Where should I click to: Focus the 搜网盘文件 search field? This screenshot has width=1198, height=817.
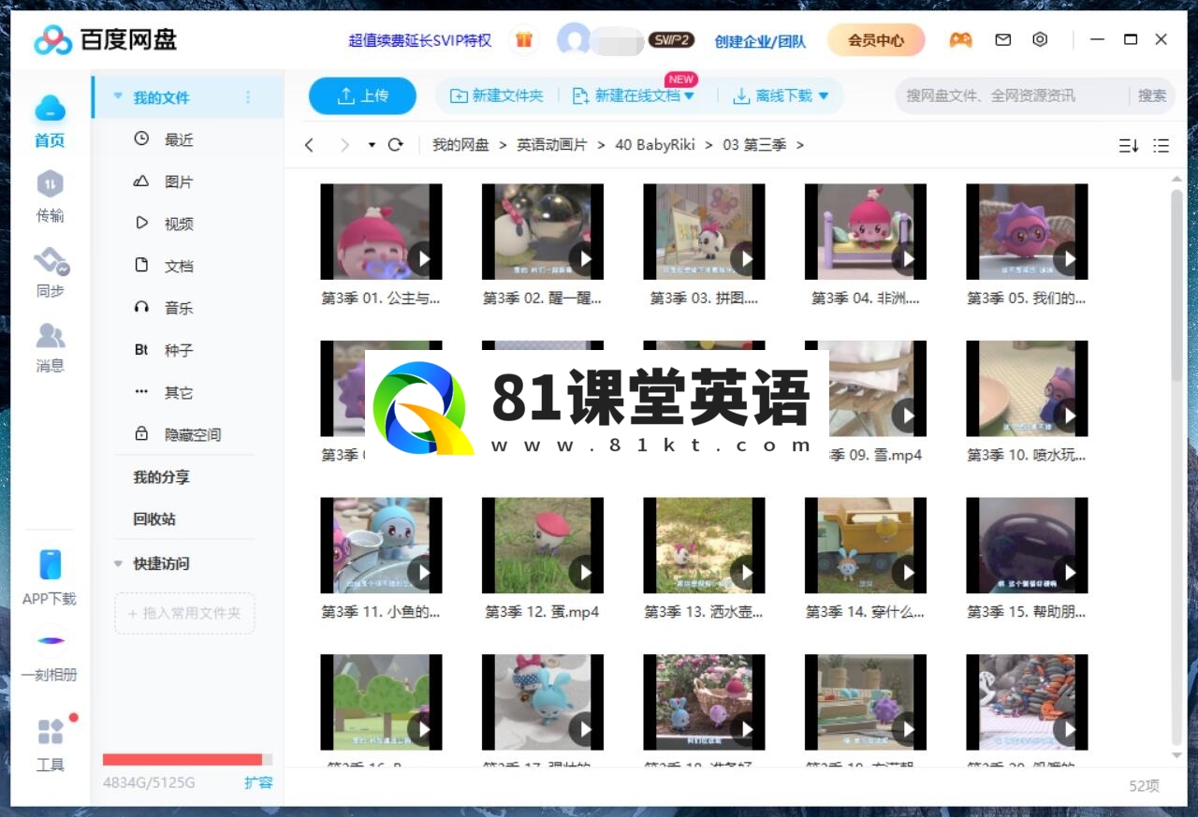pos(1011,95)
